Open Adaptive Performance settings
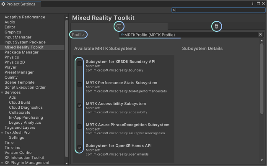 click(x=25, y=17)
